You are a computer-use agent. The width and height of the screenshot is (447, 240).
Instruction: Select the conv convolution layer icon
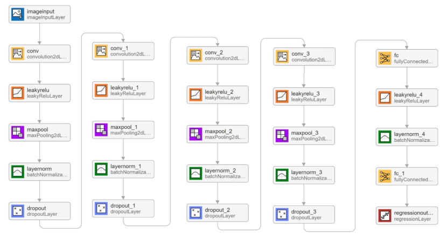point(18,54)
